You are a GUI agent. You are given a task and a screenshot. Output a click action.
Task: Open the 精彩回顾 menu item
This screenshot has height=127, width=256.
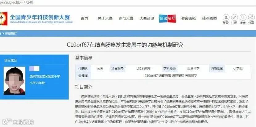[x=209, y=18]
